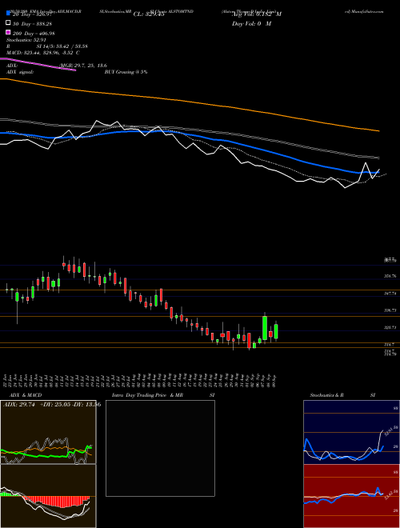The height and width of the screenshot is (528, 400).
Task: Click the MACD red histogram chart
Action: pos(48,496)
